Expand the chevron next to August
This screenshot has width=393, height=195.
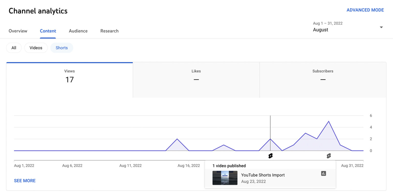tap(381, 27)
